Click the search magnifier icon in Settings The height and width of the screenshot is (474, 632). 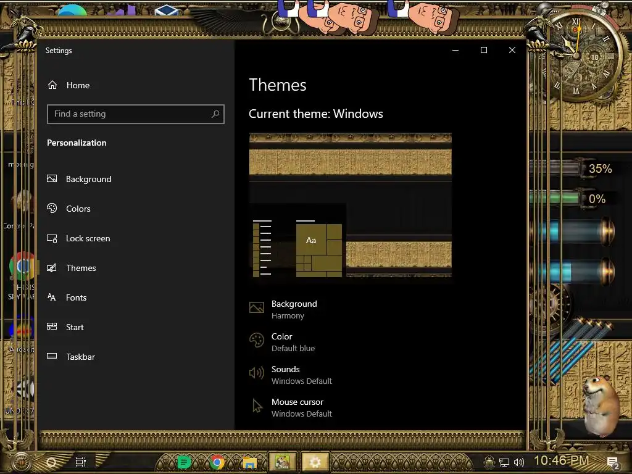tap(215, 114)
